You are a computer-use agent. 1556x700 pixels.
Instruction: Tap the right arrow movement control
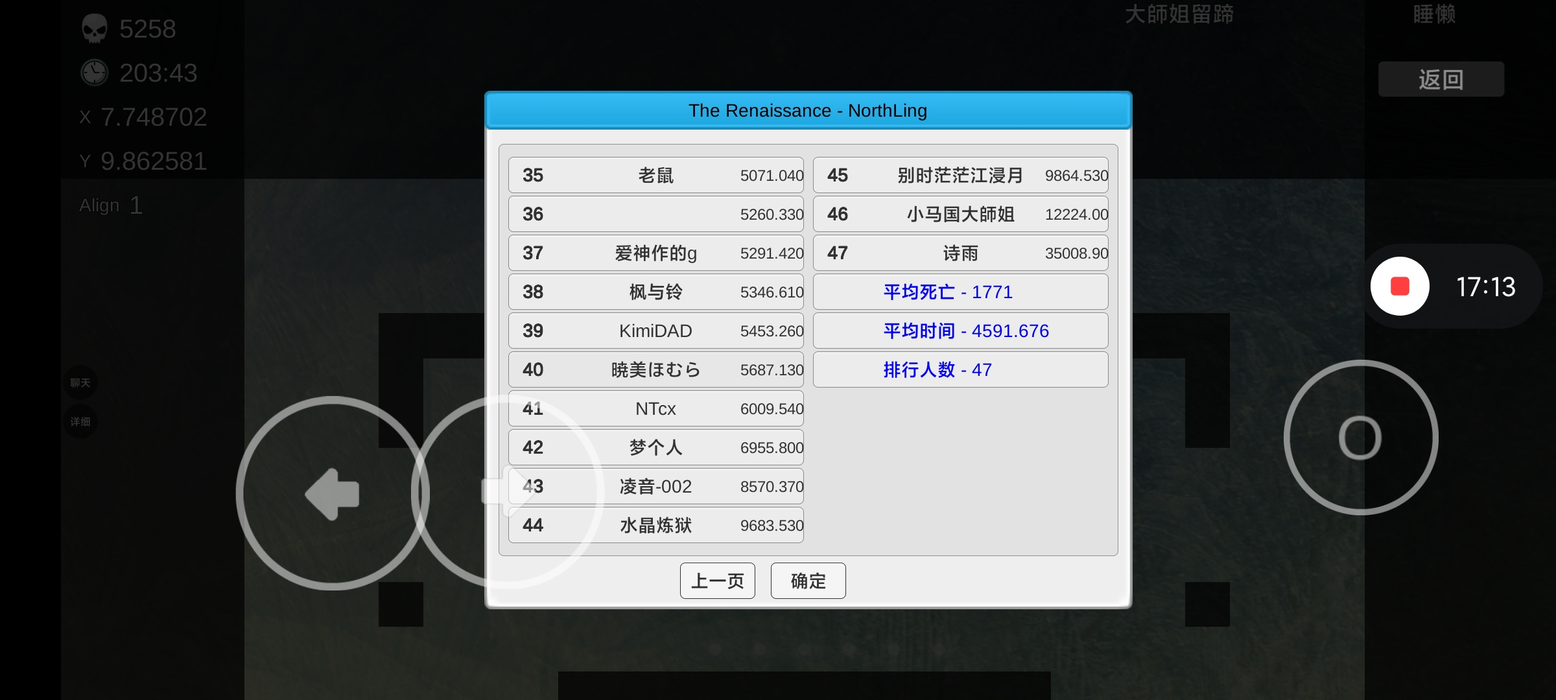508,492
